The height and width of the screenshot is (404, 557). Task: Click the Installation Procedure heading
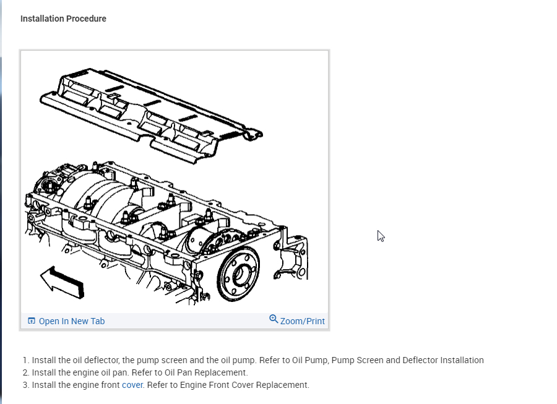point(63,19)
